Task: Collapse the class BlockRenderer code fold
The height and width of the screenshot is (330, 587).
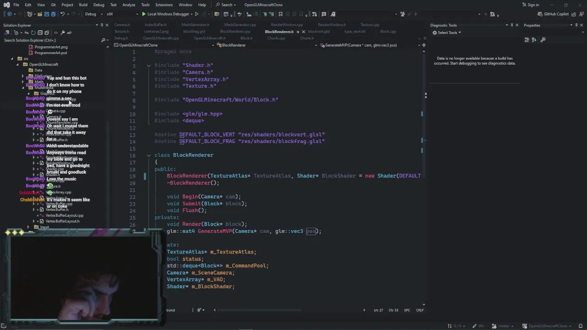Action: [149, 155]
